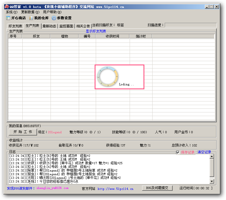
Task: Click log scrollbar up arrow
Action: click(212, 156)
